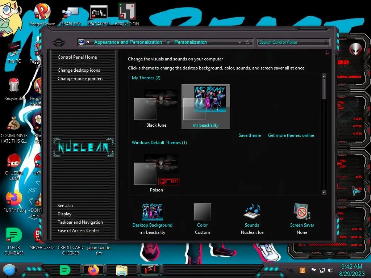The height and width of the screenshot is (278, 371).
Task: Click the Color text link
Action: tap(202, 225)
